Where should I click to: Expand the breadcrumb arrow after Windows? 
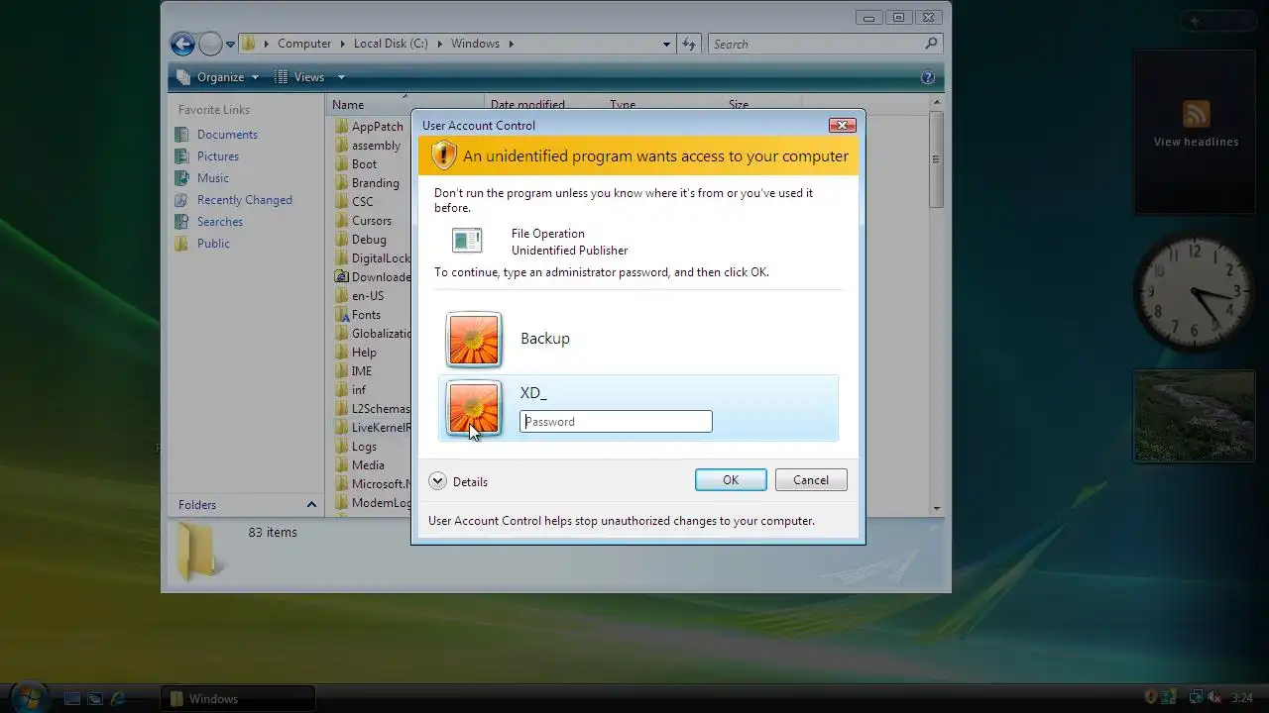(511, 44)
